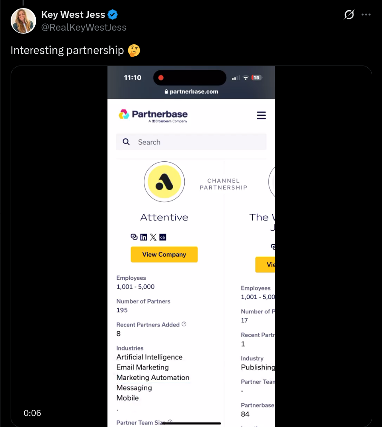This screenshot has width=382, height=427.
Task: Open the Partnerbase hamburger menu
Action: coord(261,115)
